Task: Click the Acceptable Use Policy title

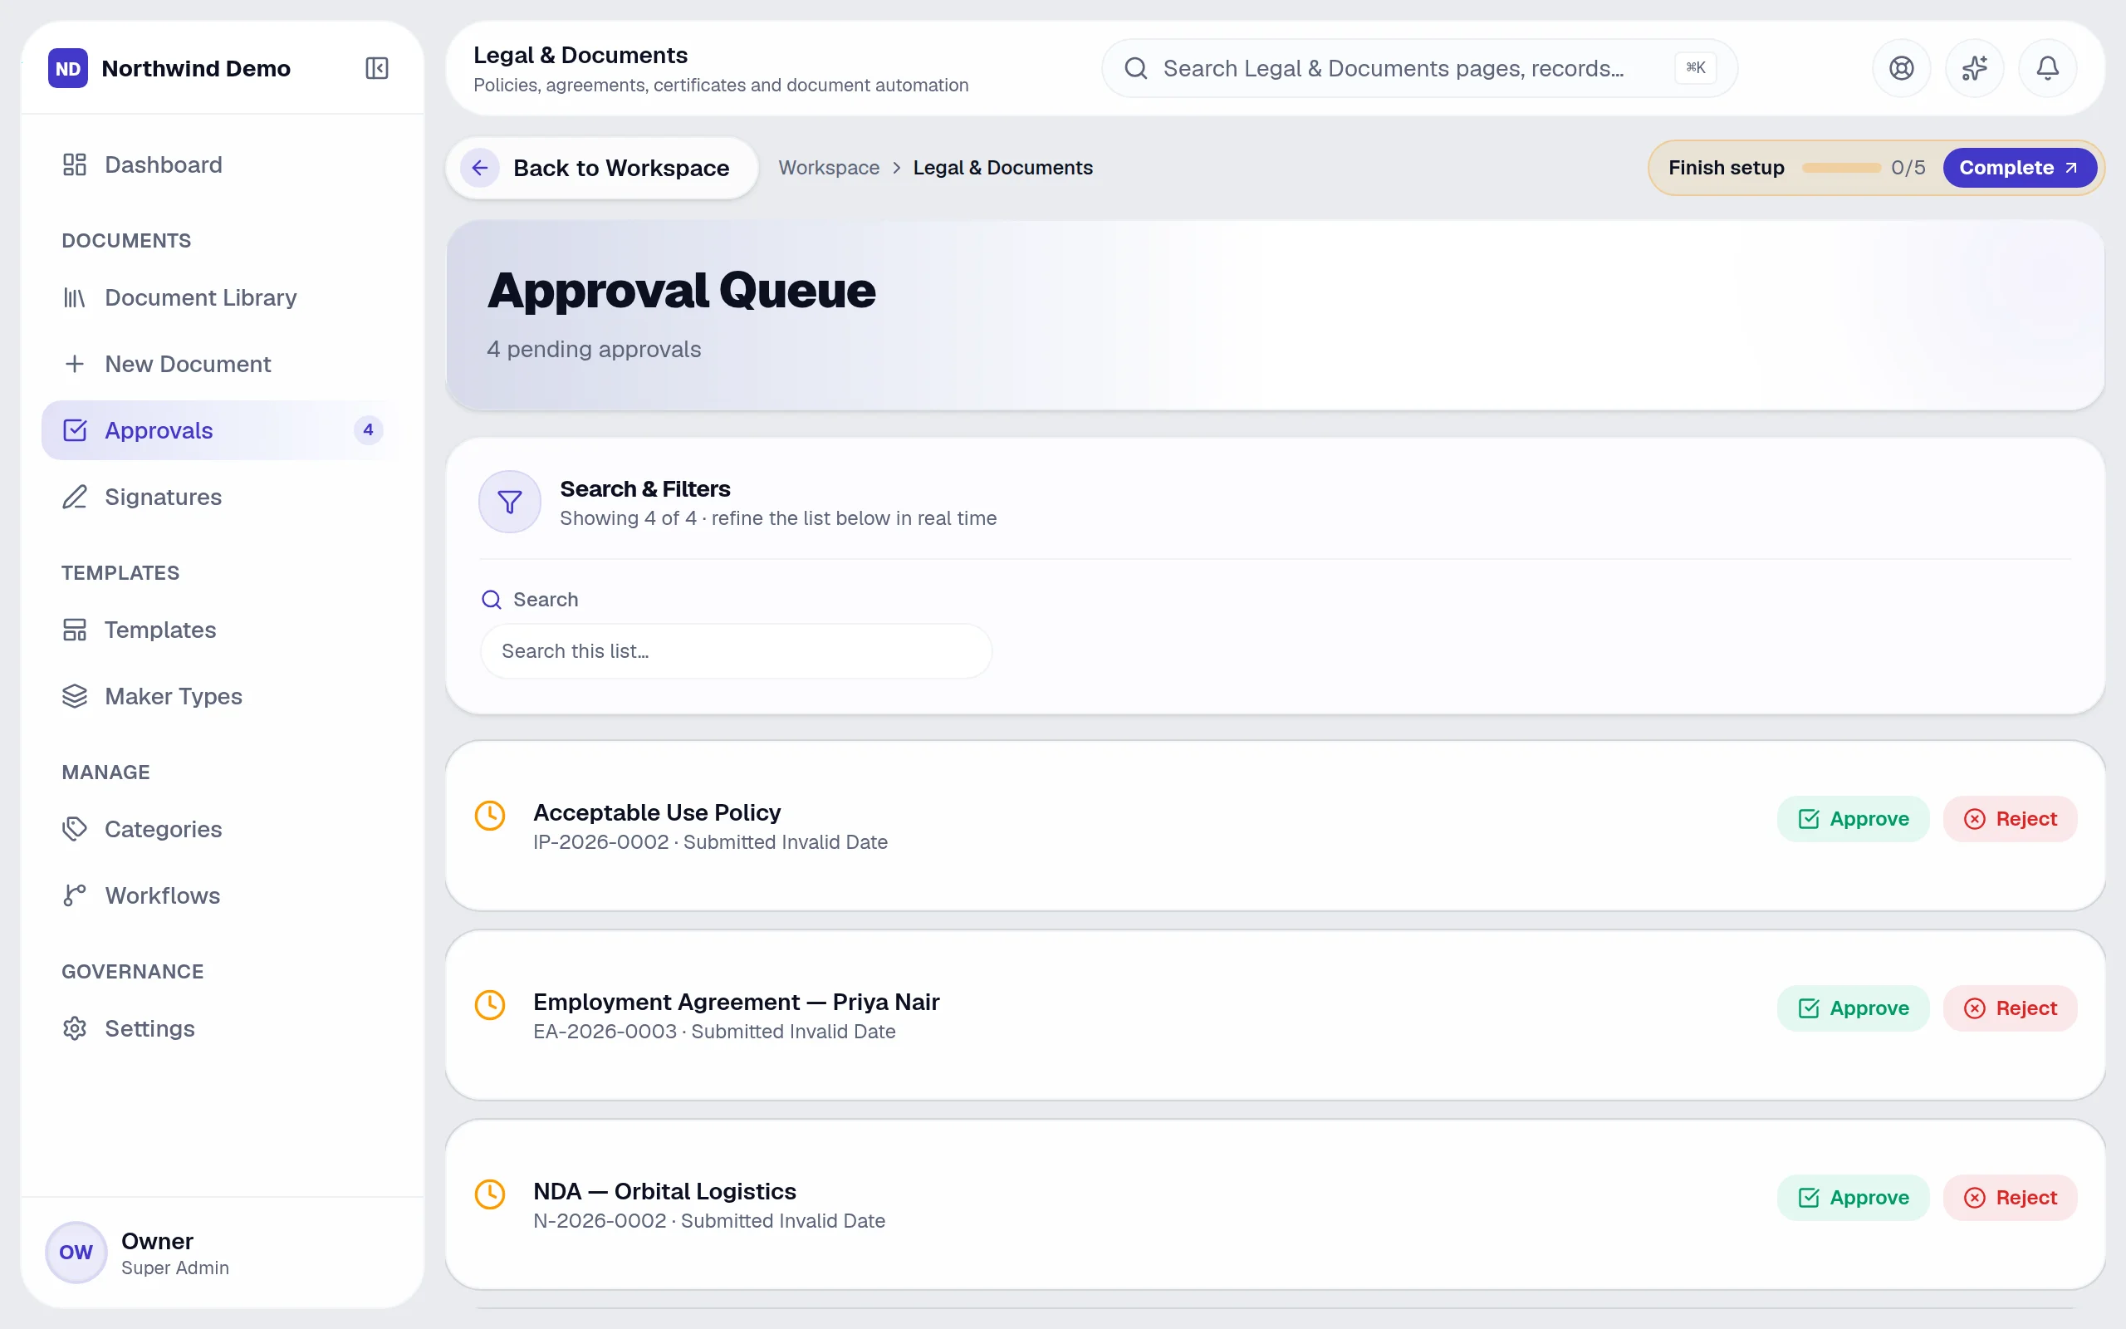Action: click(656, 812)
